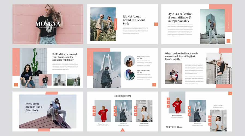Select the photo of the man sitting on the rooftop
Viewport: 245px width, 136px height.
point(48,112)
